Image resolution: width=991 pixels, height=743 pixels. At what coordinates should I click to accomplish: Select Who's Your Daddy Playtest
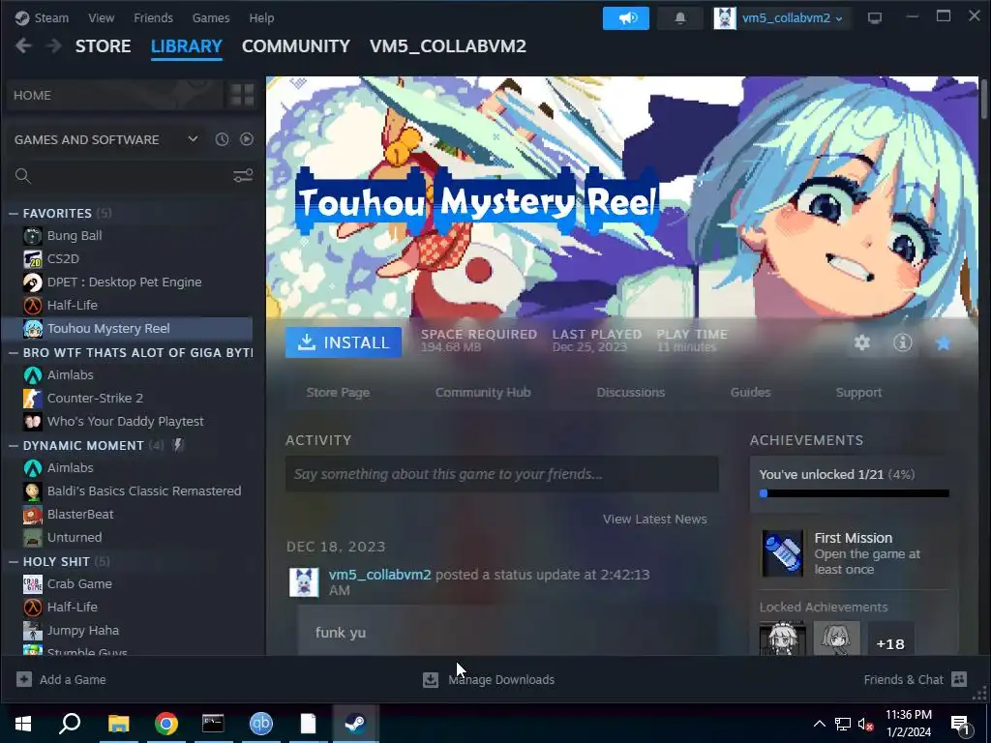click(x=125, y=422)
